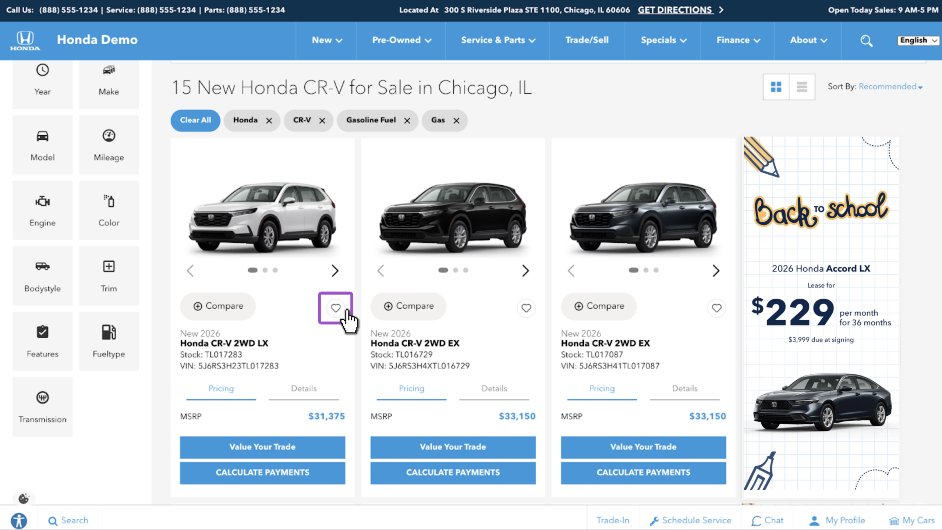Image resolution: width=942 pixels, height=530 pixels.
Task: Open the Mileage filter tile
Action: 109,145
